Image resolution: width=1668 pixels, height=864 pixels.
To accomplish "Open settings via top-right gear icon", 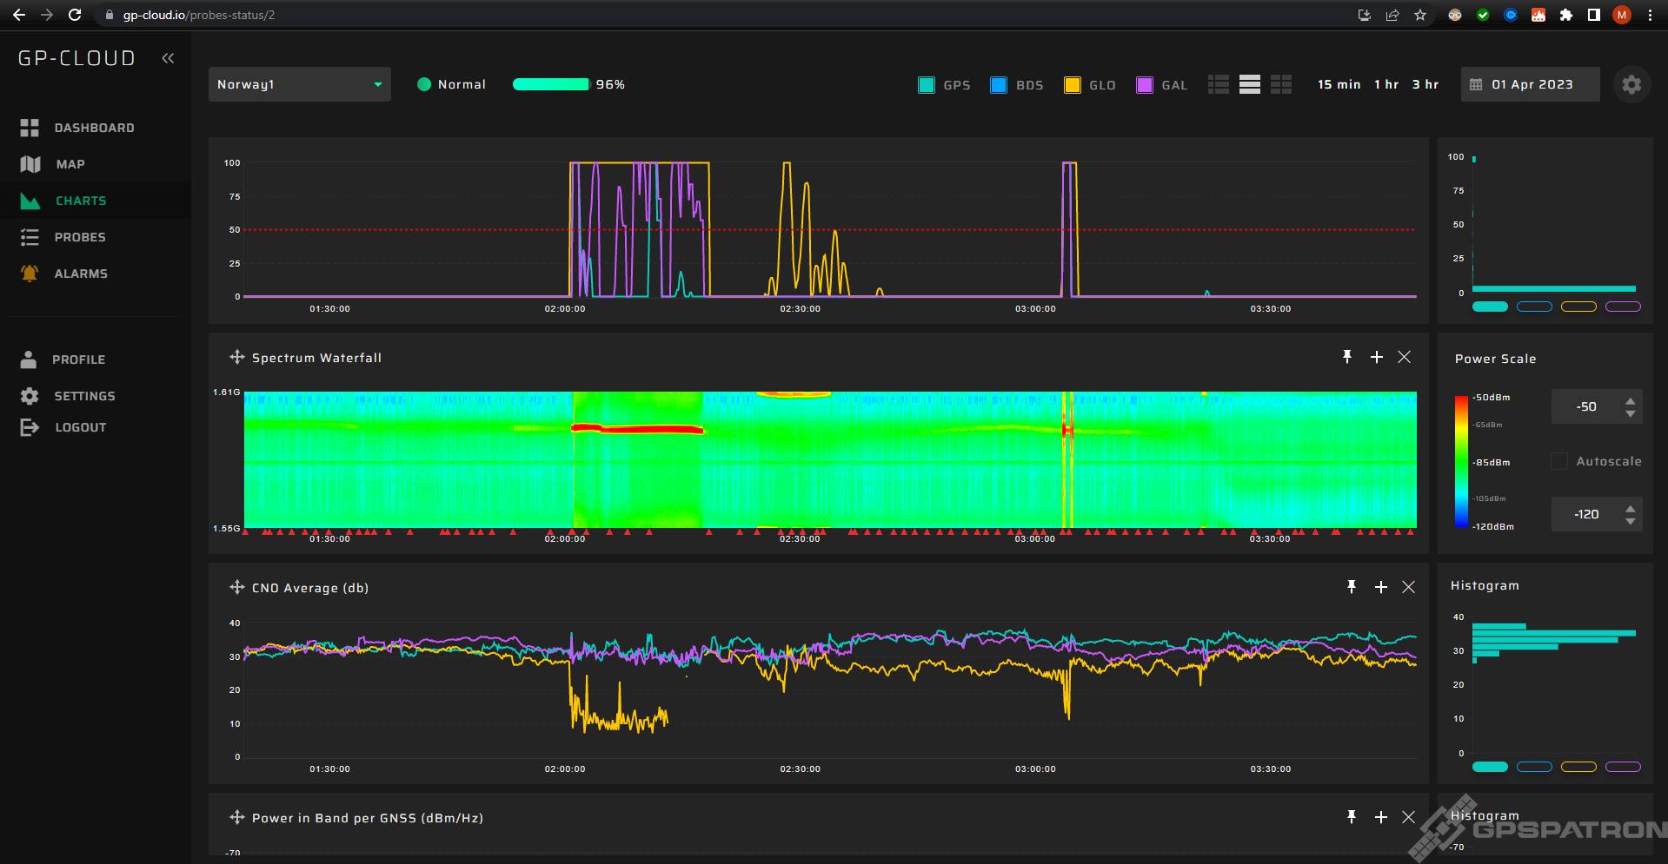I will click(x=1631, y=84).
